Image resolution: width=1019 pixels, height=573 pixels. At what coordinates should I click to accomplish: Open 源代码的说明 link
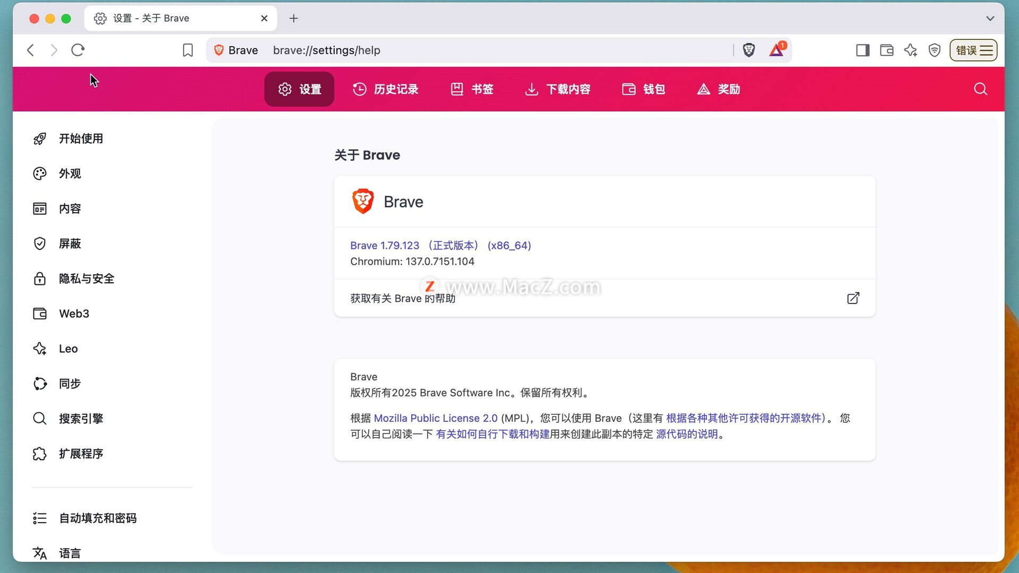[687, 434]
